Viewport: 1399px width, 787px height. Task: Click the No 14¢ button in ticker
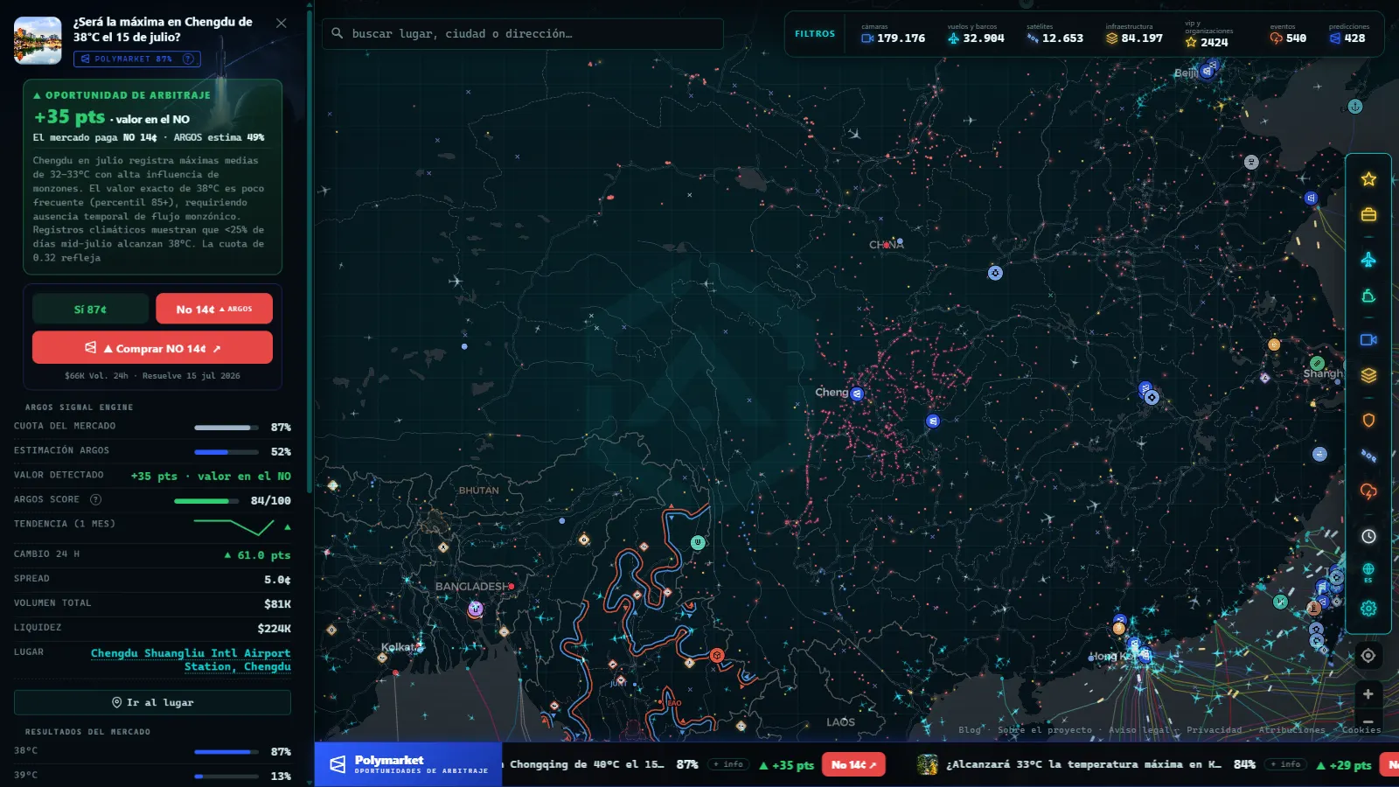(853, 764)
